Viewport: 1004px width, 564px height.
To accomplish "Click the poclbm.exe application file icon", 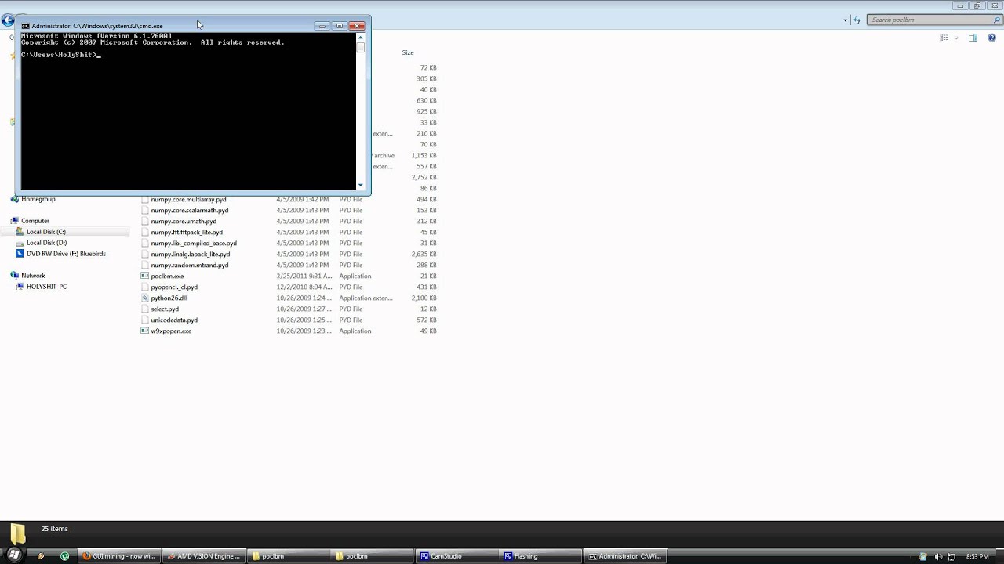I will pos(144,276).
